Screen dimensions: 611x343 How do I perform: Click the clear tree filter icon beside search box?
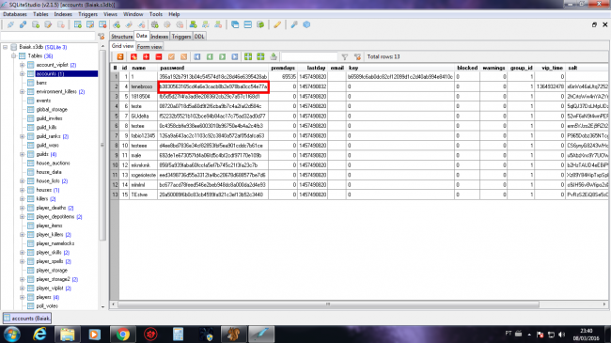tap(102, 37)
